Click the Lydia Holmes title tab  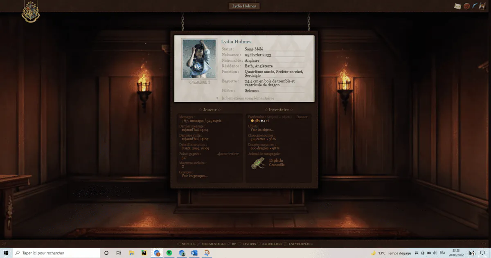(244, 6)
